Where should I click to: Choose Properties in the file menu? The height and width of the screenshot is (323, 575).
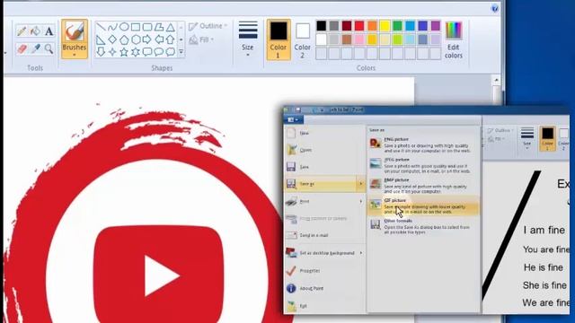(324, 271)
